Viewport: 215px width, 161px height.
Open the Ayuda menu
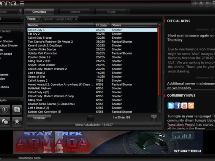coord(111,12)
